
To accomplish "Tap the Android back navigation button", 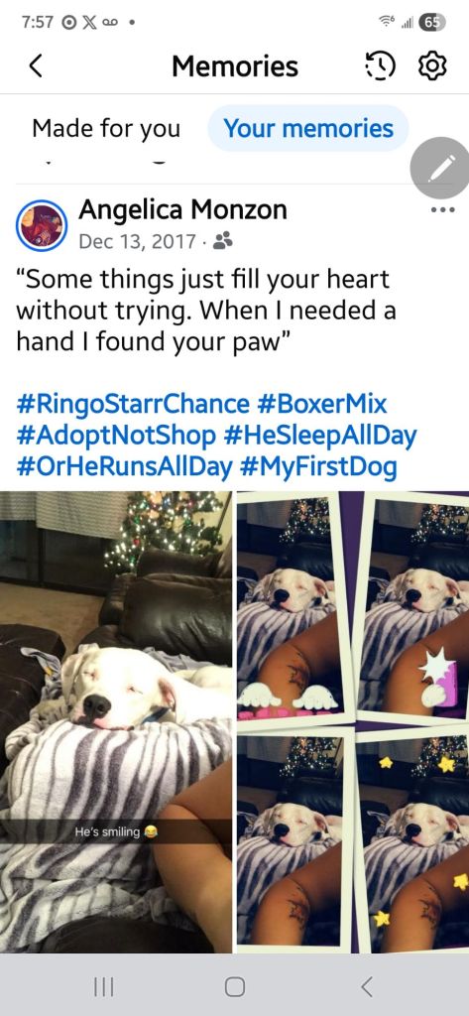I will [x=366, y=987].
